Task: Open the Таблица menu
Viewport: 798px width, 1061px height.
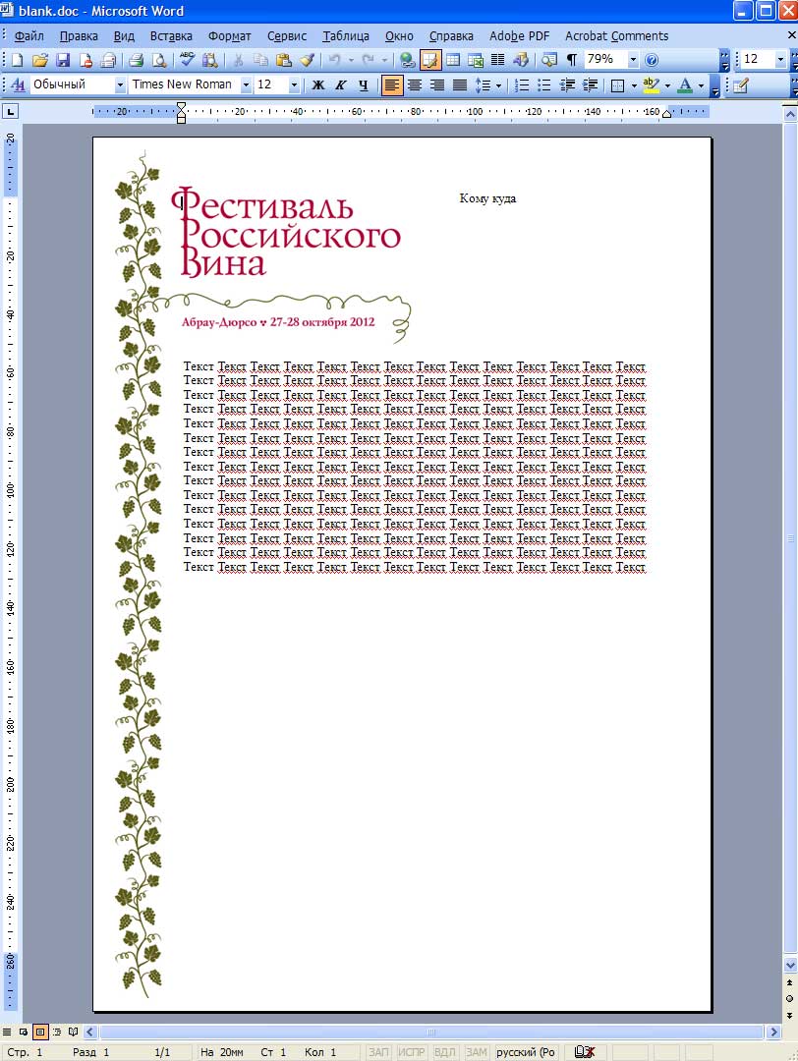Action: coord(346,36)
